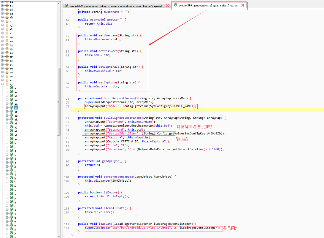This screenshot has width=324, height=238.
Task: Click the green class icon for ac
Action: click(12, 100)
